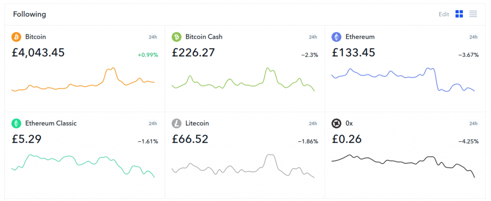Open the Bitcoin Cash asset name
The width and height of the screenshot is (491, 201).
204,37
